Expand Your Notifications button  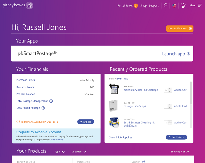180,28
